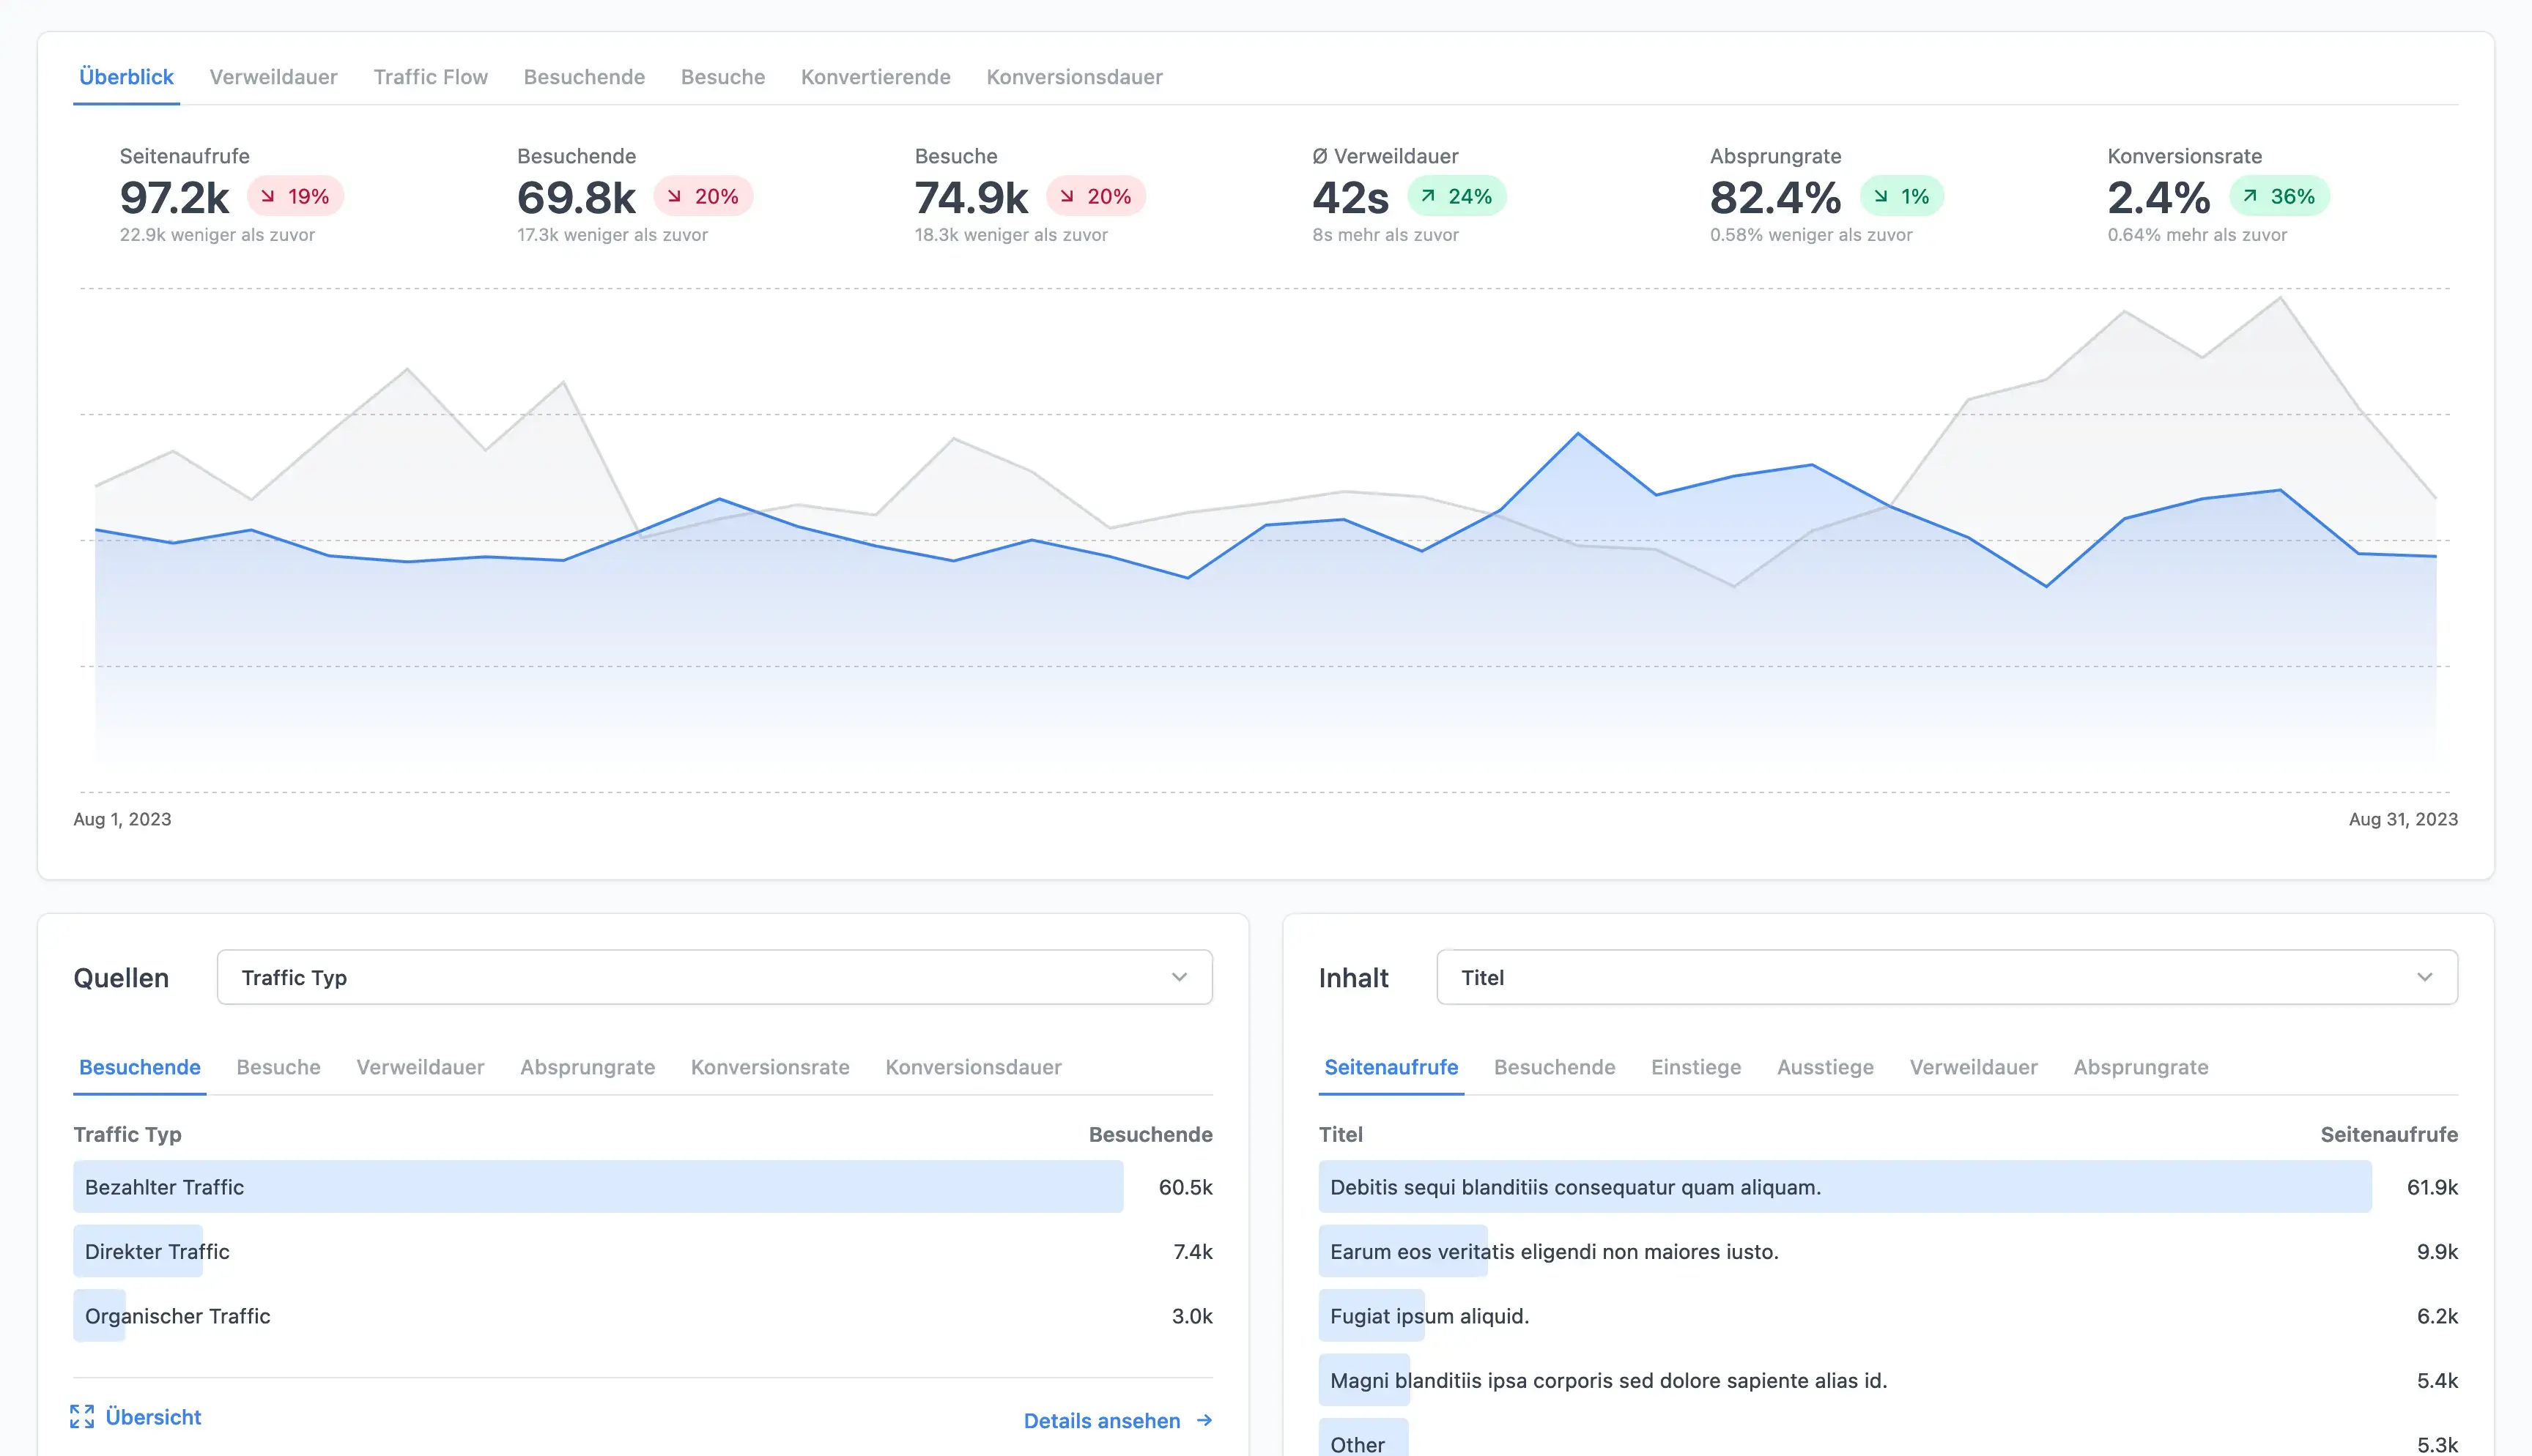2532x1456 pixels.
Task: Click the Details ansehen link
Action: pos(1101,1420)
